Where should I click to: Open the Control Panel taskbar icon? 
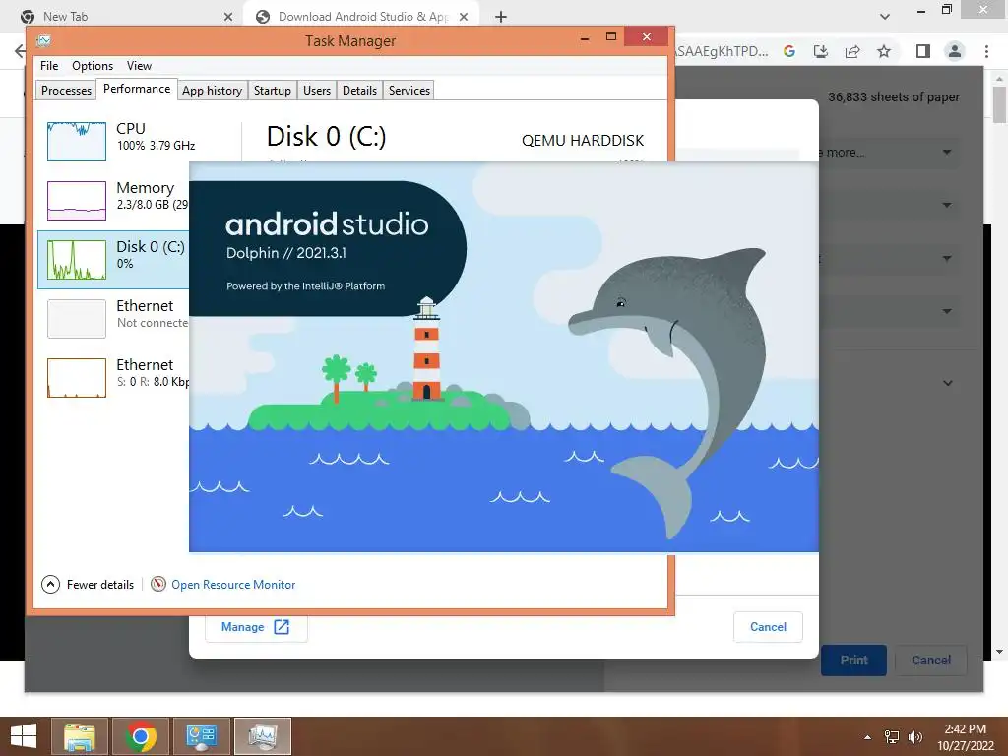pyautogui.click(x=201, y=736)
